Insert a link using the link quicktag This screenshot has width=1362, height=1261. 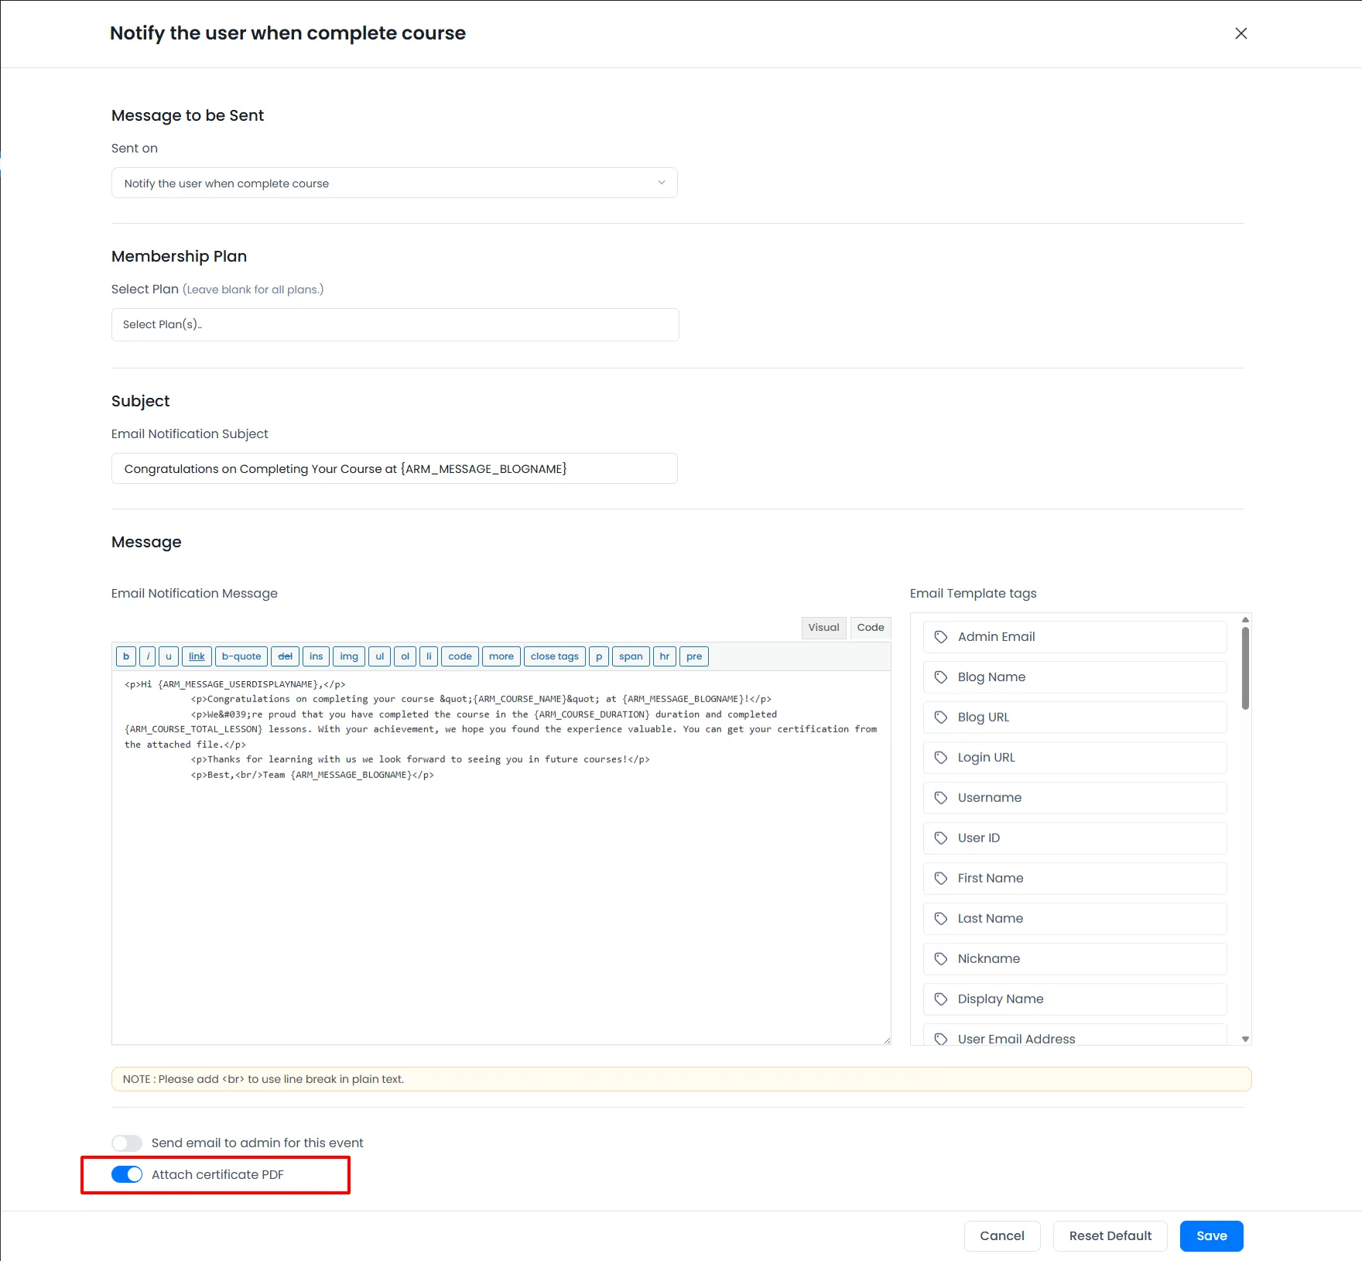coord(197,656)
